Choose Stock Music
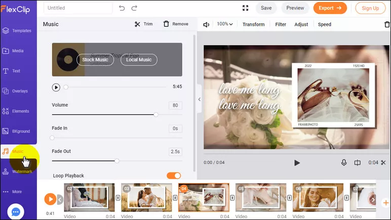Viewport: 391px width, 220px height. point(95,60)
